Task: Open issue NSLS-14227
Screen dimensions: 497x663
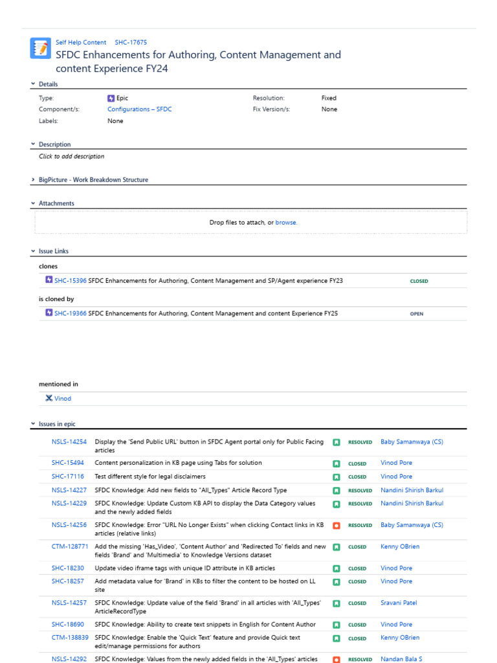Action: pyautogui.click(x=69, y=490)
